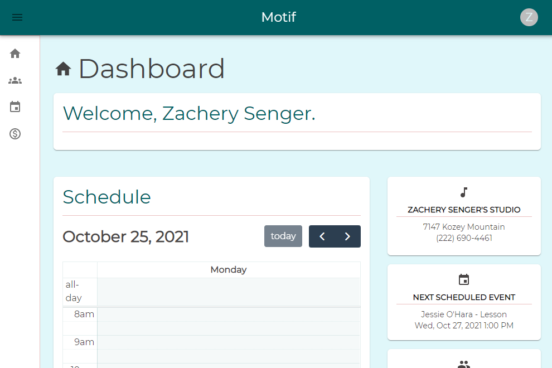Click the Zachery Senger's Studio heading

(x=464, y=210)
